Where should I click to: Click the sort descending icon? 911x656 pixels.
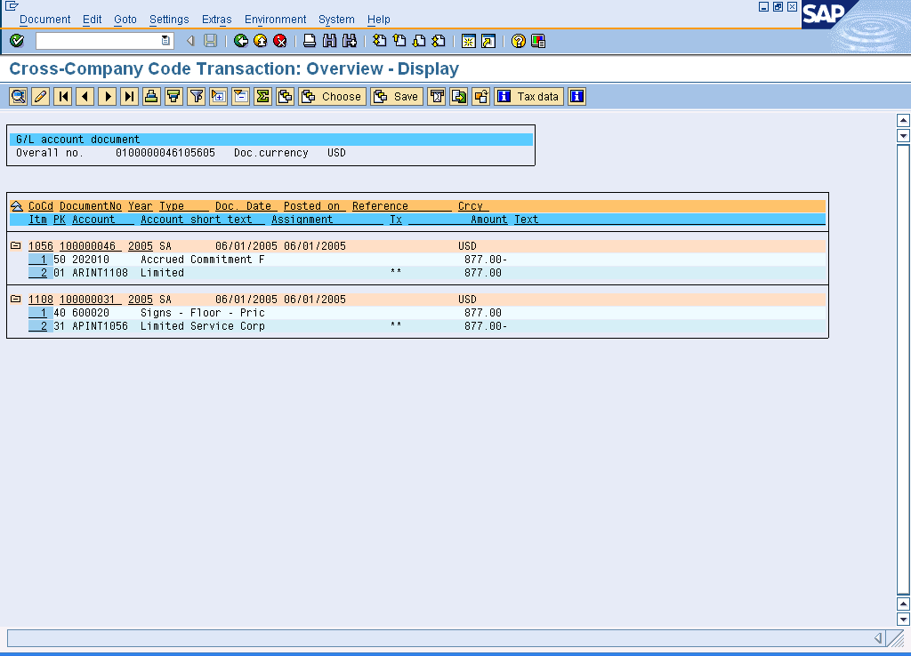pyautogui.click(x=173, y=96)
